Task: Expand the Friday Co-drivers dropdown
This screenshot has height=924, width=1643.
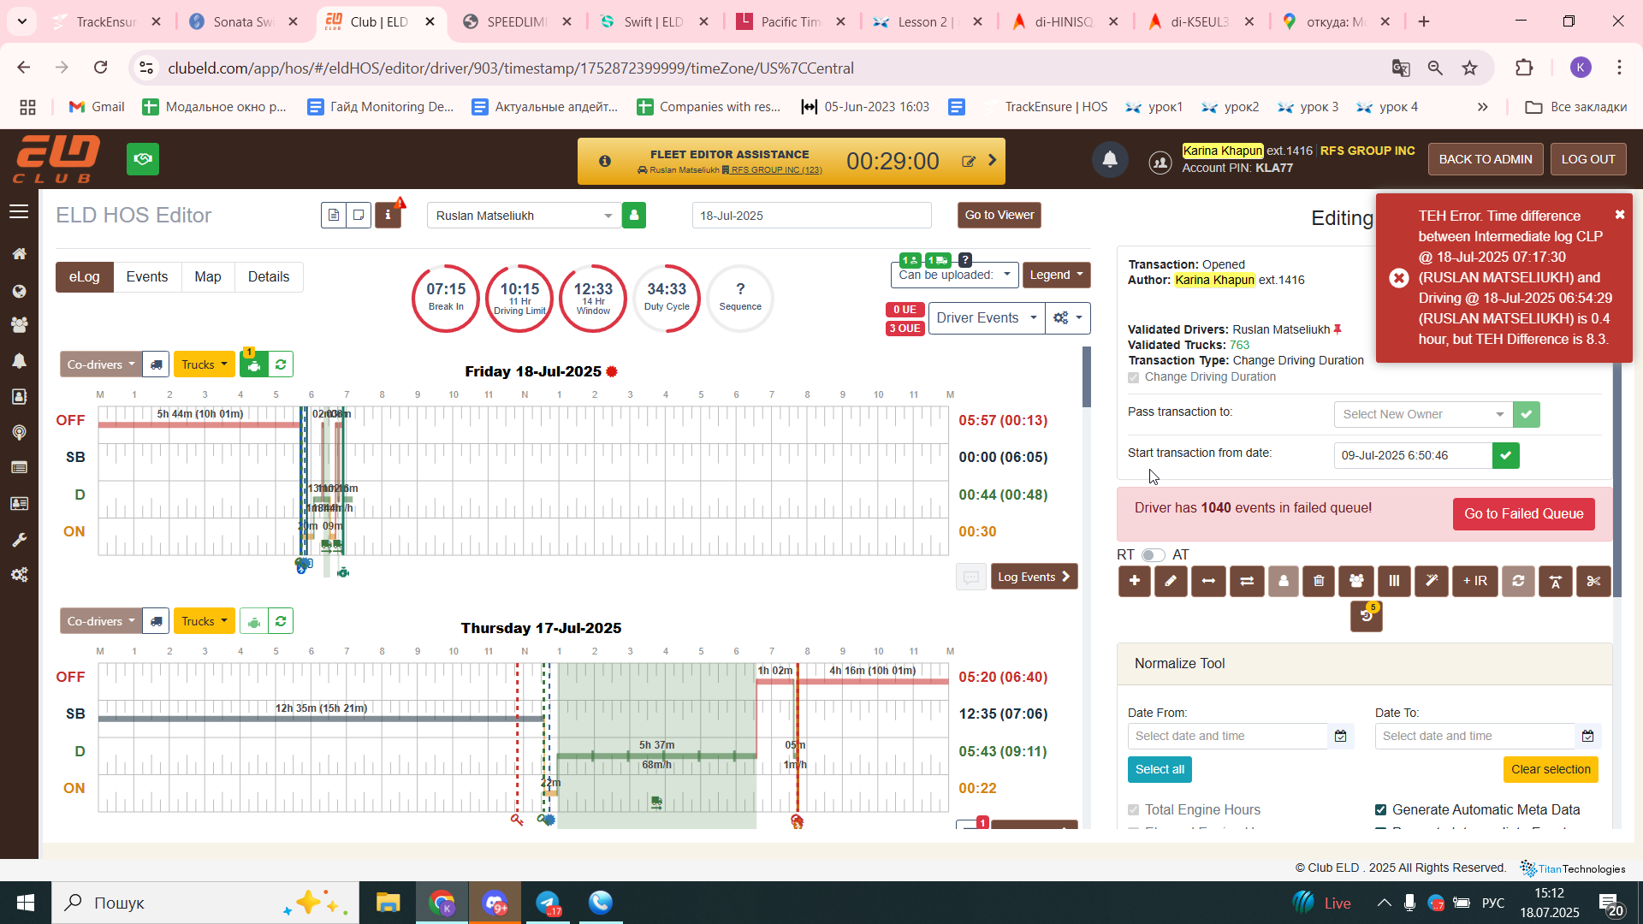Action: 101,364
